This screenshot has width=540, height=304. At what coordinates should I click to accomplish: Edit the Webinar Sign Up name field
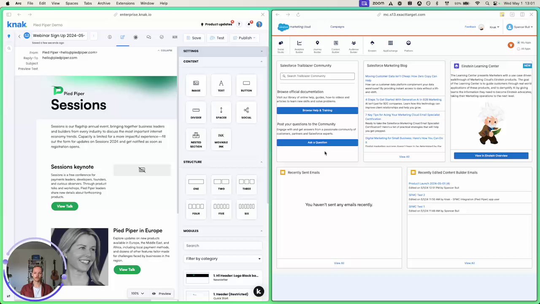(x=59, y=35)
